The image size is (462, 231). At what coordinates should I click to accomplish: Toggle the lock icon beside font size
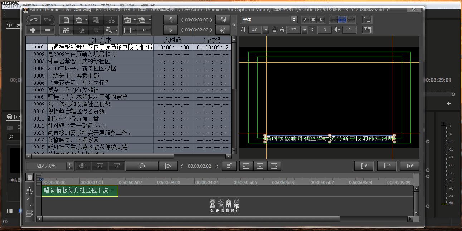(x=274, y=30)
